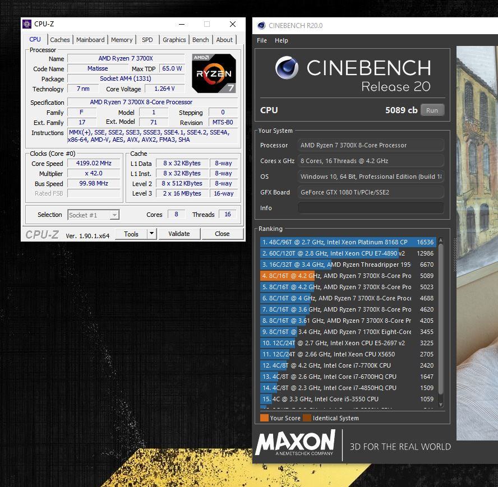Click the 5089 cb score value
This screenshot has width=498, height=487.
tap(401, 110)
